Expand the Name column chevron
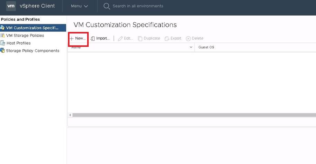316x164 pixels. (x=191, y=47)
